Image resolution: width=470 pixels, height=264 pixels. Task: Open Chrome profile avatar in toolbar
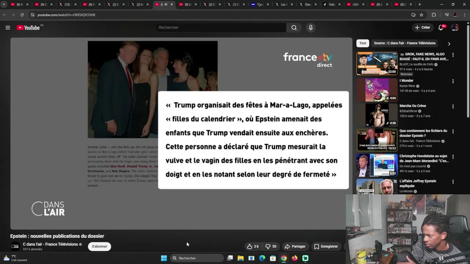click(x=456, y=15)
